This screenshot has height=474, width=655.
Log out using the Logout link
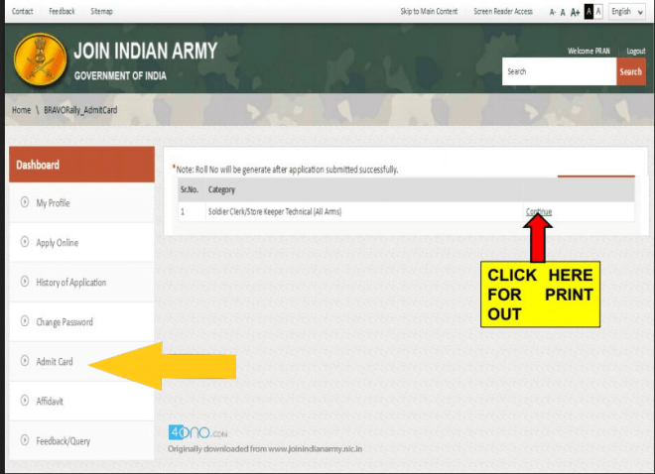636,51
